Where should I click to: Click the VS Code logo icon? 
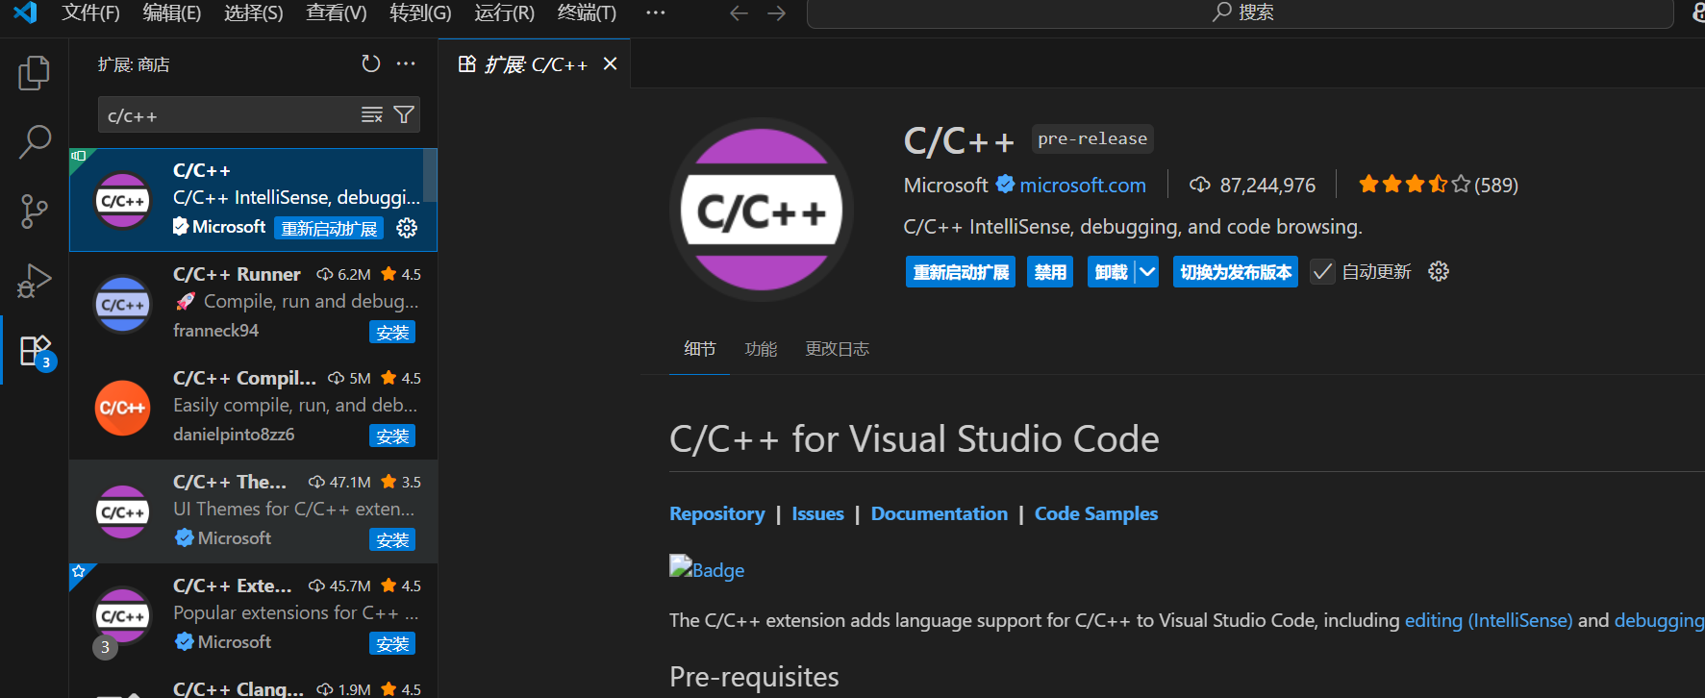25,12
